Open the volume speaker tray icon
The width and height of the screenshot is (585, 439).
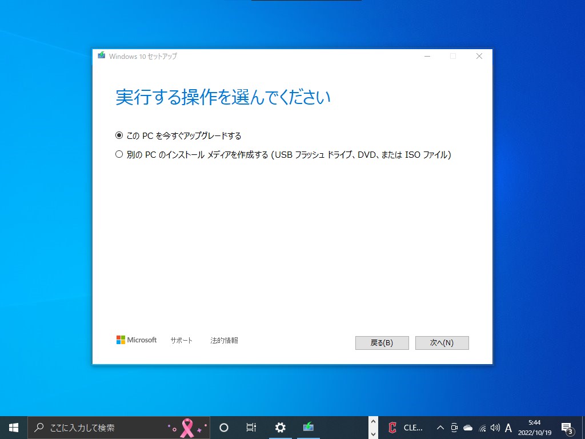[495, 428]
